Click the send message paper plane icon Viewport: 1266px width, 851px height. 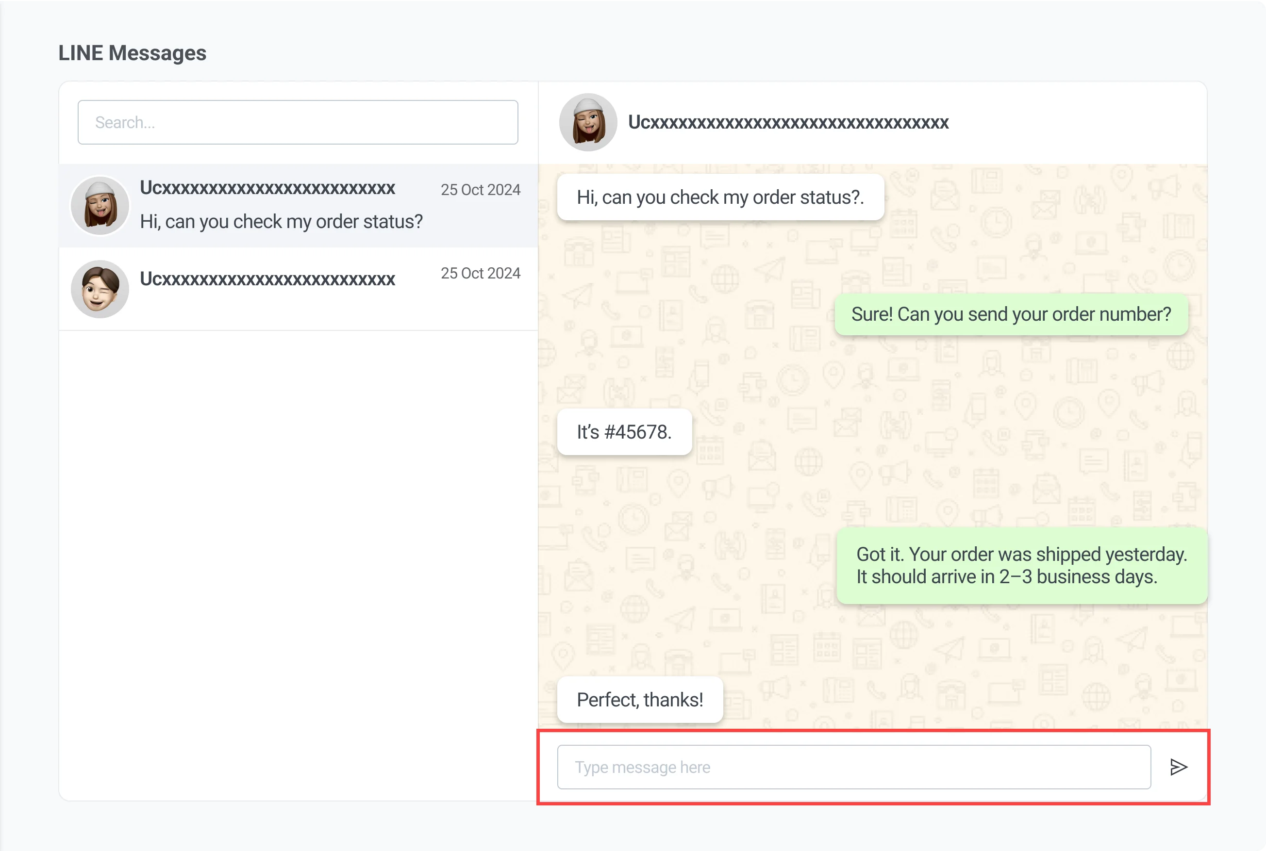[x=1178, y=767]
